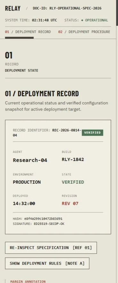Click the DEPLOYMENT STATE label
Image resolution: width=118 pixels, height=283 pixels.
(21, 70)
